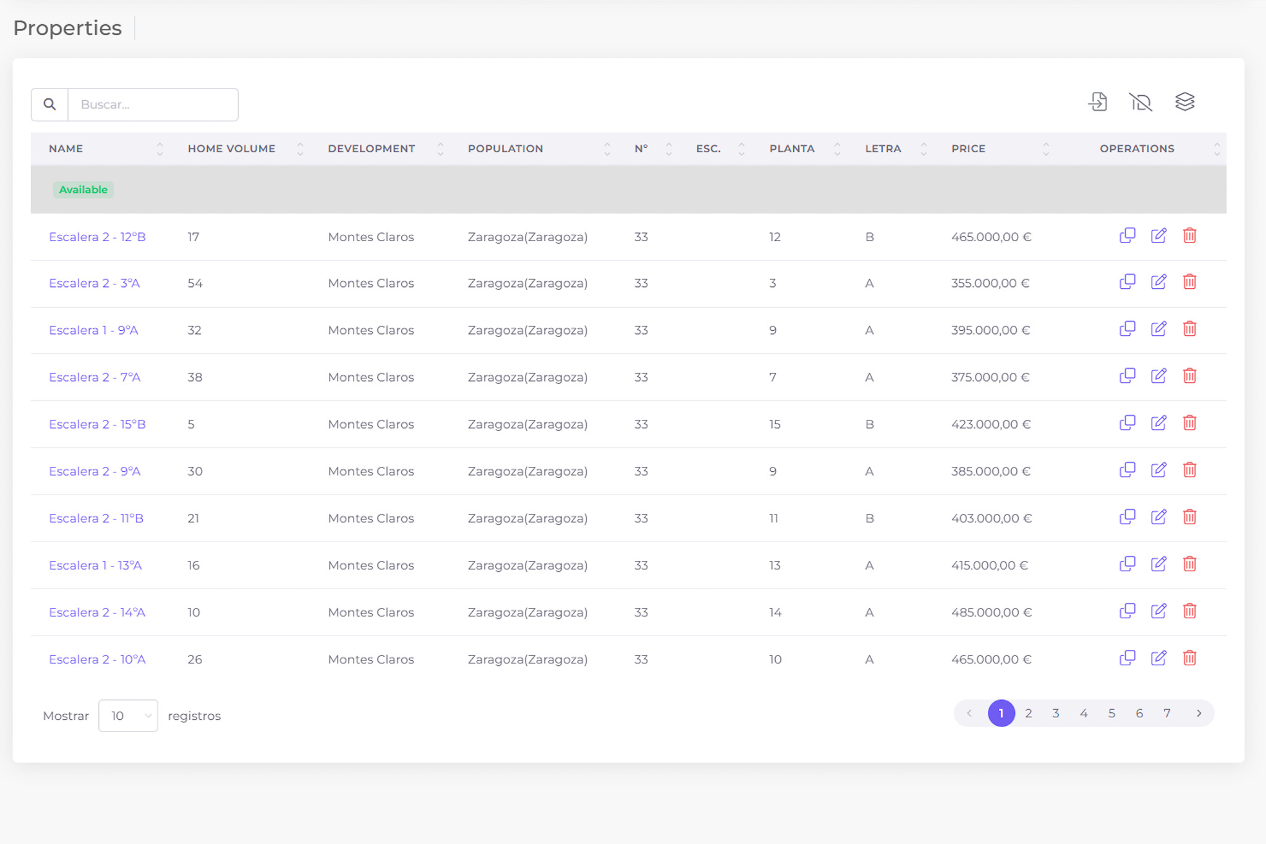Image resolution: width=1266 pixels, height=844 pixels.
Task: Delete the Escalera 2 - 14ºA property
Action: [1189, 611]
